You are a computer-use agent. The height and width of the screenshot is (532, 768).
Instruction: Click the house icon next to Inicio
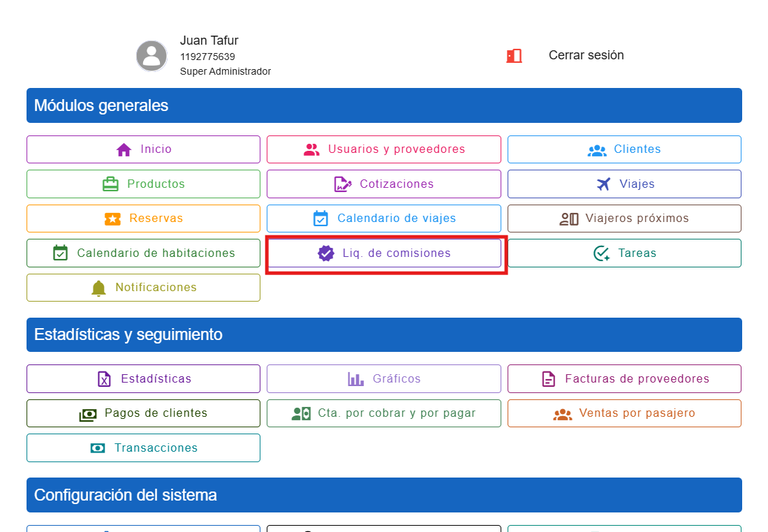click(x=124, y=149)
